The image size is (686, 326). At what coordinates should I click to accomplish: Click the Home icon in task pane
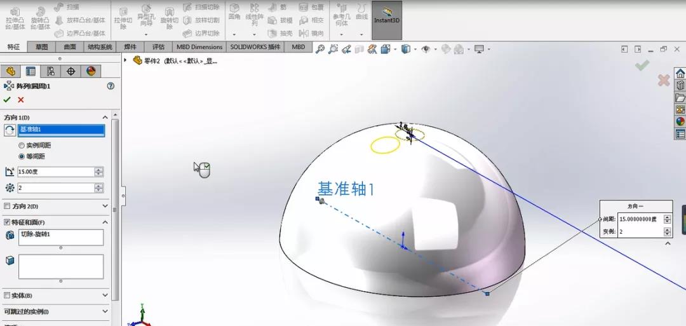coord(680,74)
